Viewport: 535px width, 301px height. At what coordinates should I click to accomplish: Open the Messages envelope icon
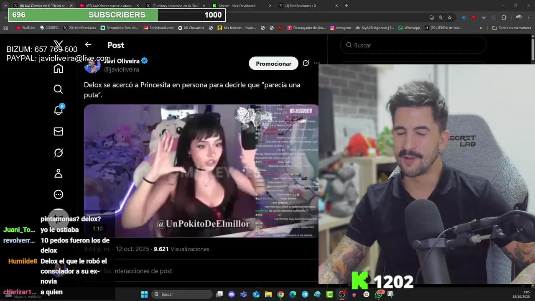point(59,132)
